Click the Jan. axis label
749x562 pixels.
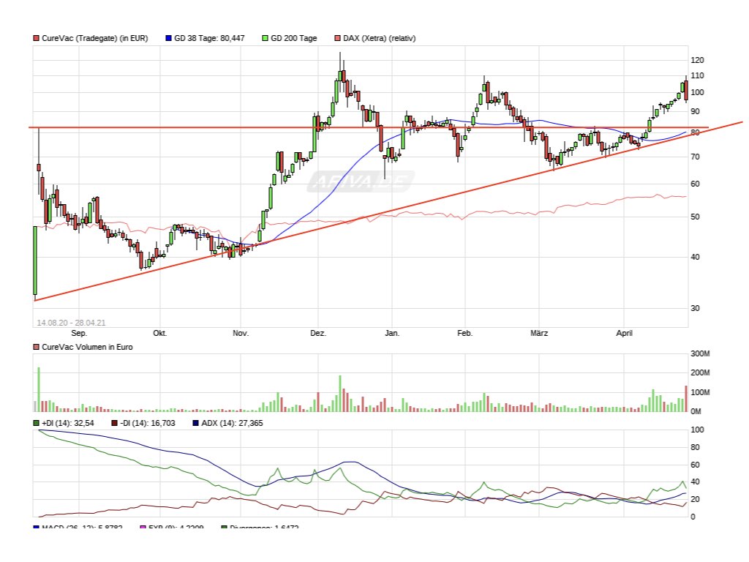(392, 333)
